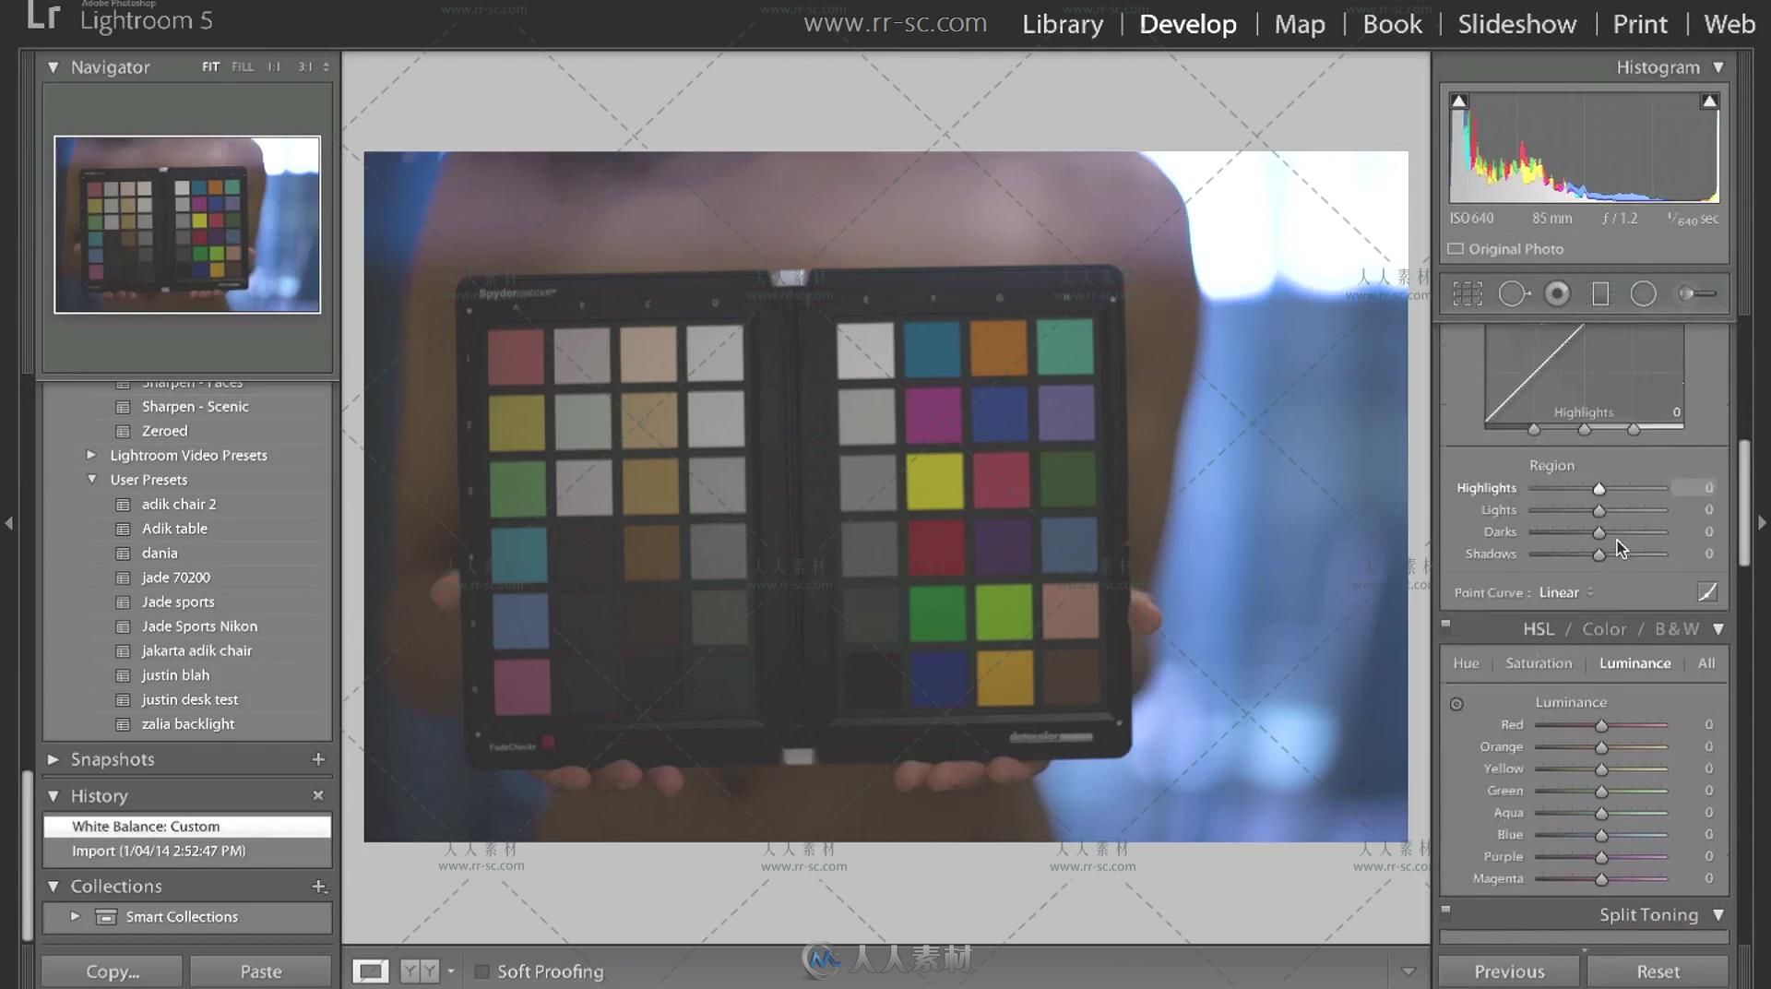
Task: Click the Previous button
Action: click(x=1509, y=971)
